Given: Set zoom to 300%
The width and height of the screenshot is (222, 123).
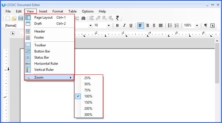Looking at the screenshot, I should [89, 115].
